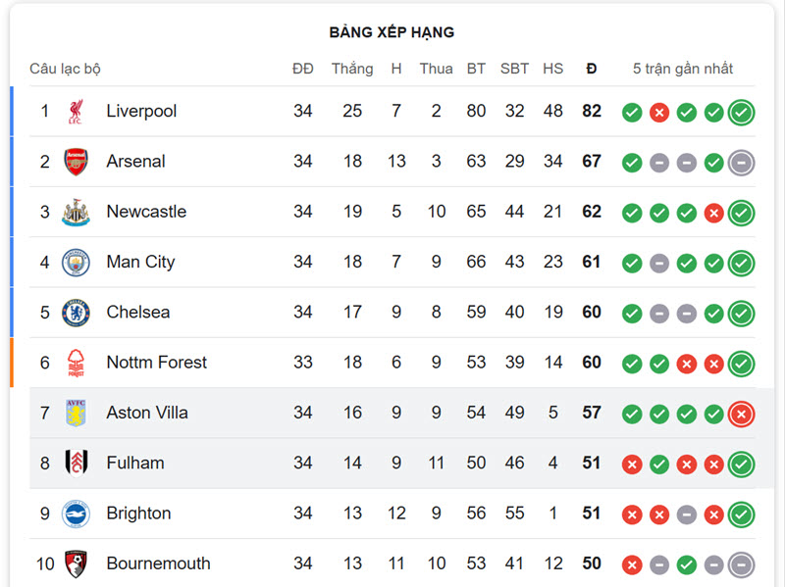Click the Brighton table row name

[x=138, y=514]
